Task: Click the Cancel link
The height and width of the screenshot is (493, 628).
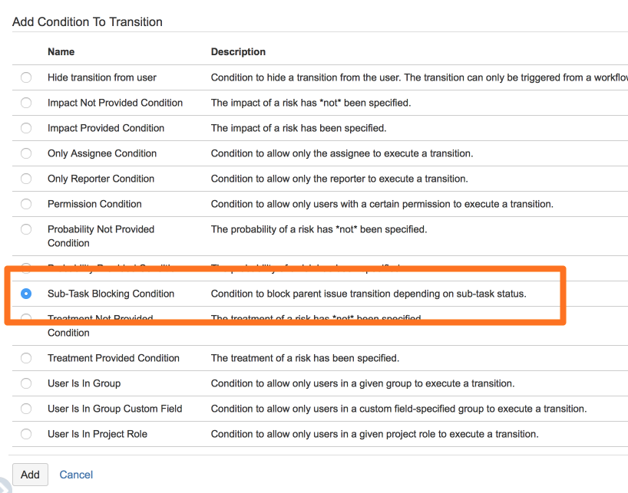Action: tap(76, 475)
